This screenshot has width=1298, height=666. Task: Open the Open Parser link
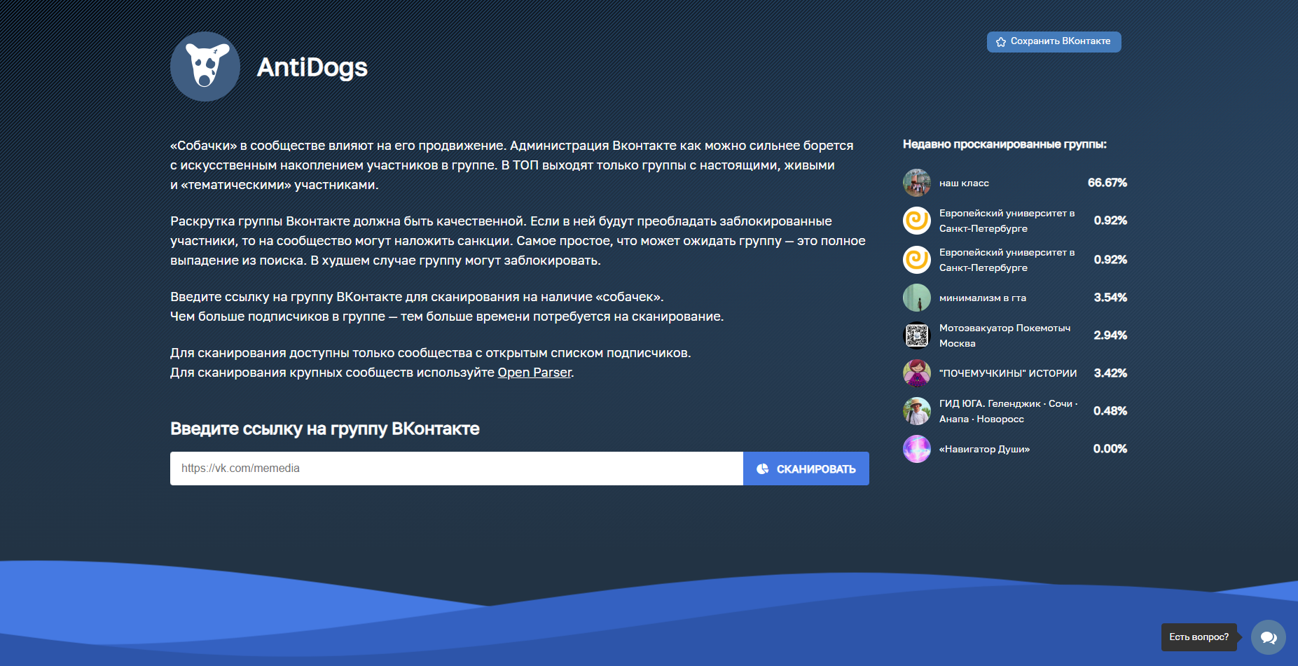tap(534, 373)
